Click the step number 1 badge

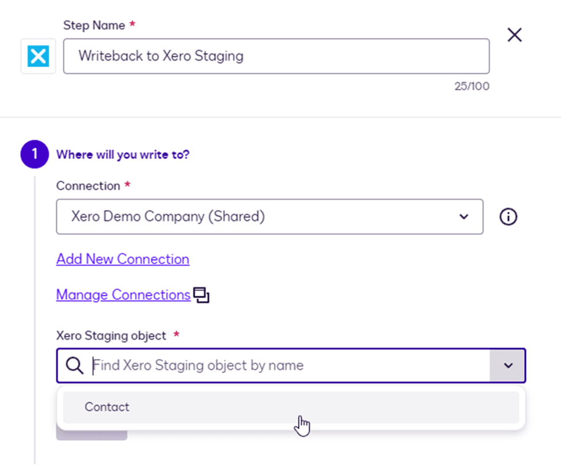(x=35, y=155)
